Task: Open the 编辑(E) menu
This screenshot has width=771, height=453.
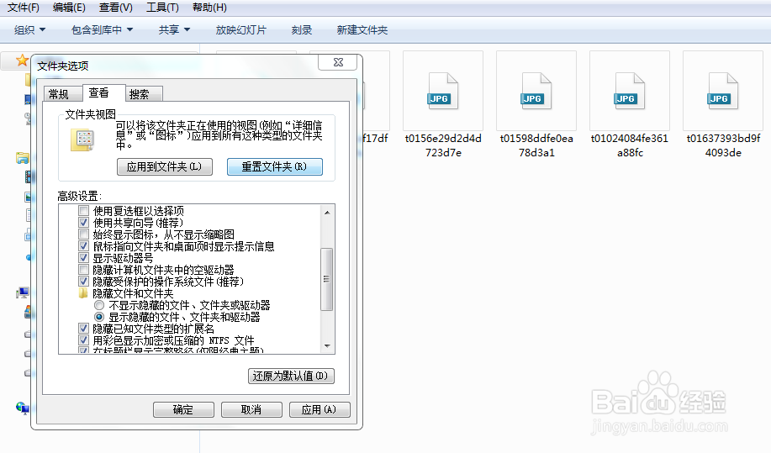Action: click(x=69, y=8)
